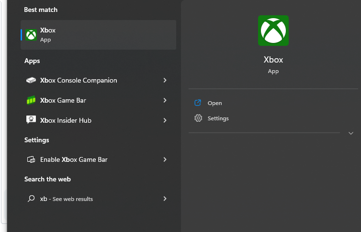Expand the Xbox Game Bar chevron arrow
The image size is (361, 232).
point(165,100)
